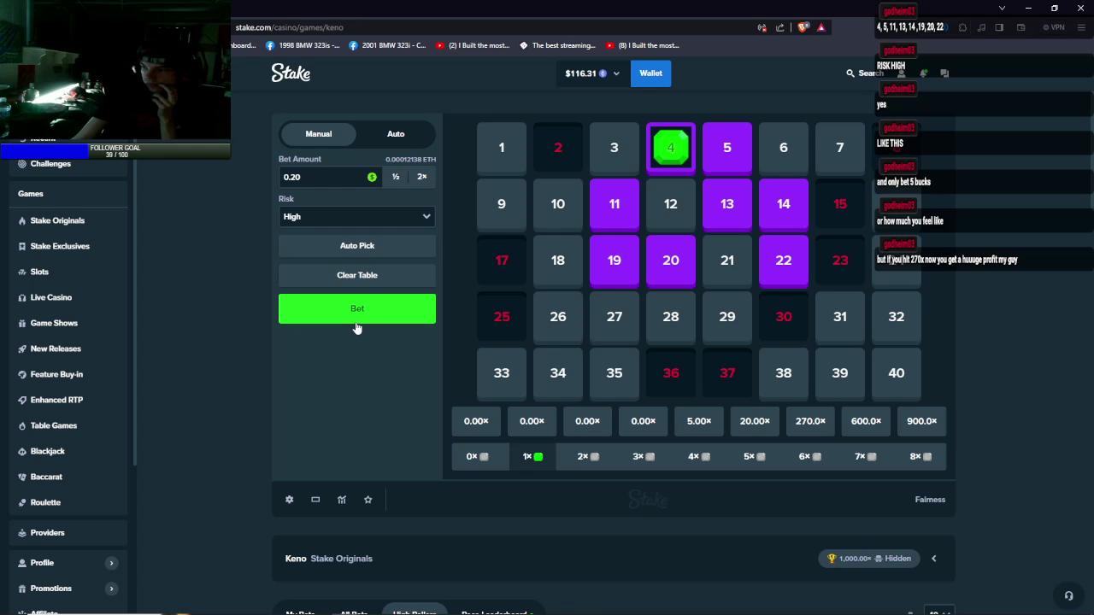Open the Stake logo home link
The image size is (1094, 615).
coord(291,73)
